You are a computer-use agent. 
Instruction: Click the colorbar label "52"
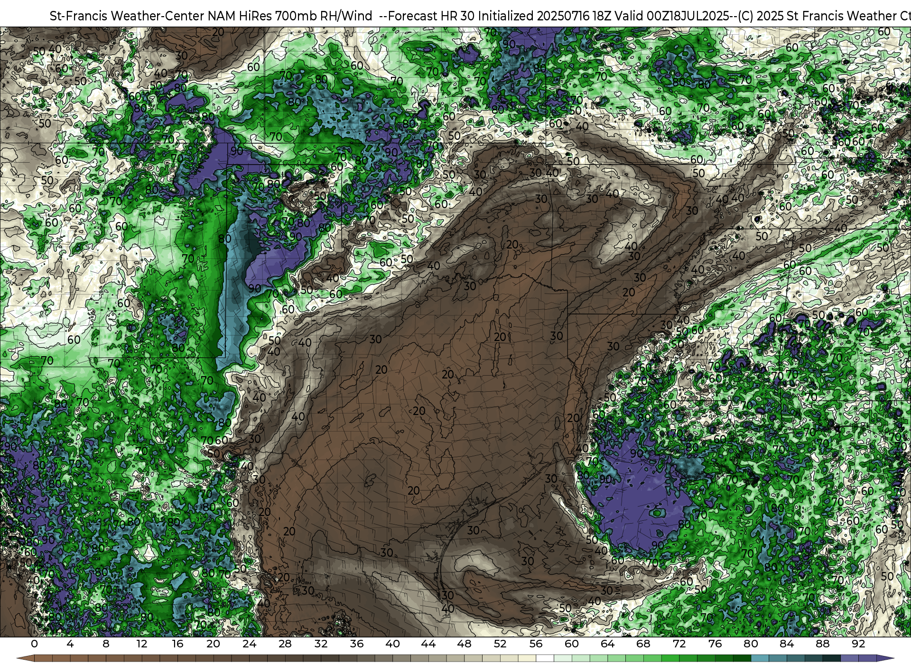click(x=500, y=644)
